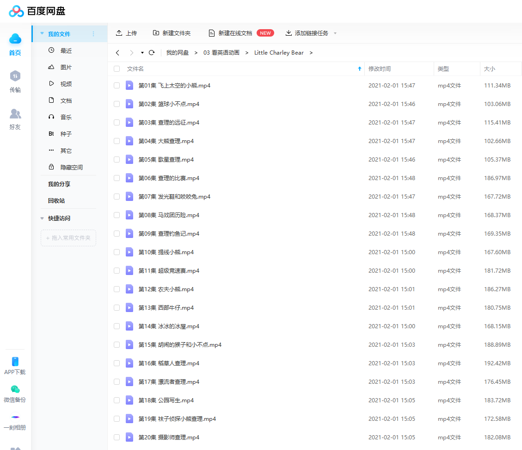Open the navigation history dropdown arrow

point(142,53)
